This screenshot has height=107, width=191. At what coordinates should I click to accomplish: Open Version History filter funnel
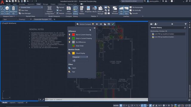click(x=186, y=24)
